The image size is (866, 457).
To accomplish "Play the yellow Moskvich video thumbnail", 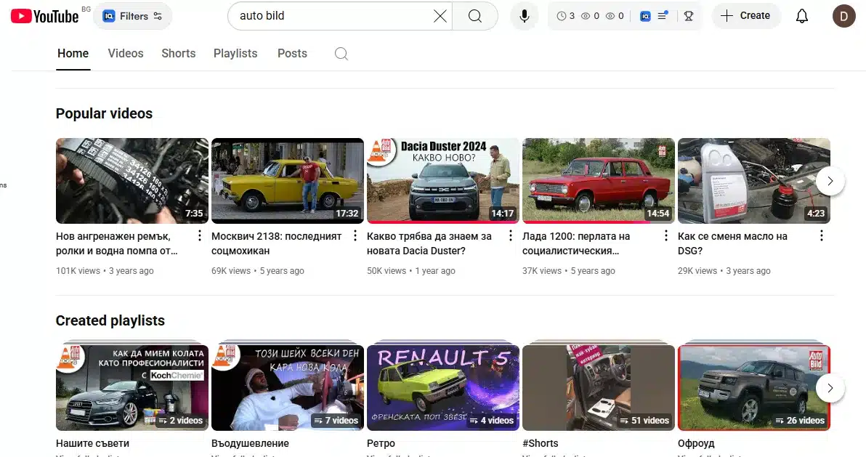I will [x=288, y=181].
